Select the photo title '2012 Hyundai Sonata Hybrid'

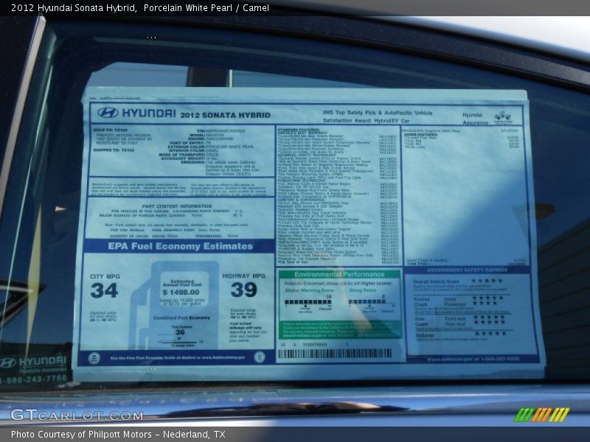point(73,8)
